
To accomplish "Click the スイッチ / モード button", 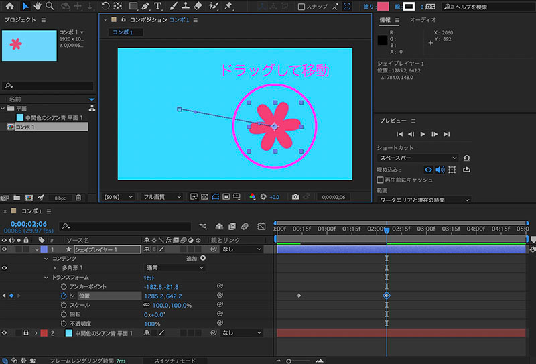I will click(175, 361).
